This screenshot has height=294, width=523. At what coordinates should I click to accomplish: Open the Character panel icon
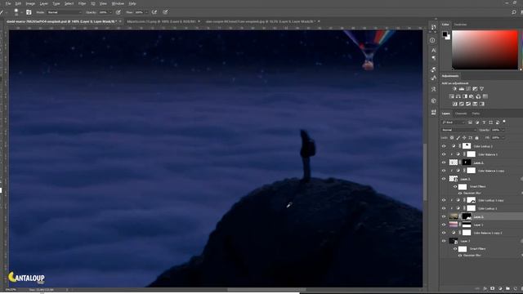pos(433,51)
